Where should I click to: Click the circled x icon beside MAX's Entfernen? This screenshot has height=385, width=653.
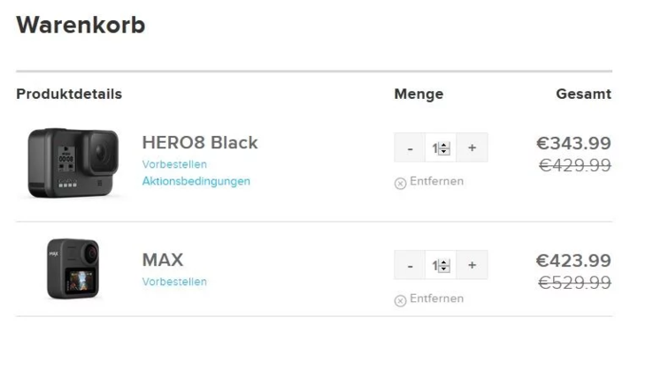400,299
